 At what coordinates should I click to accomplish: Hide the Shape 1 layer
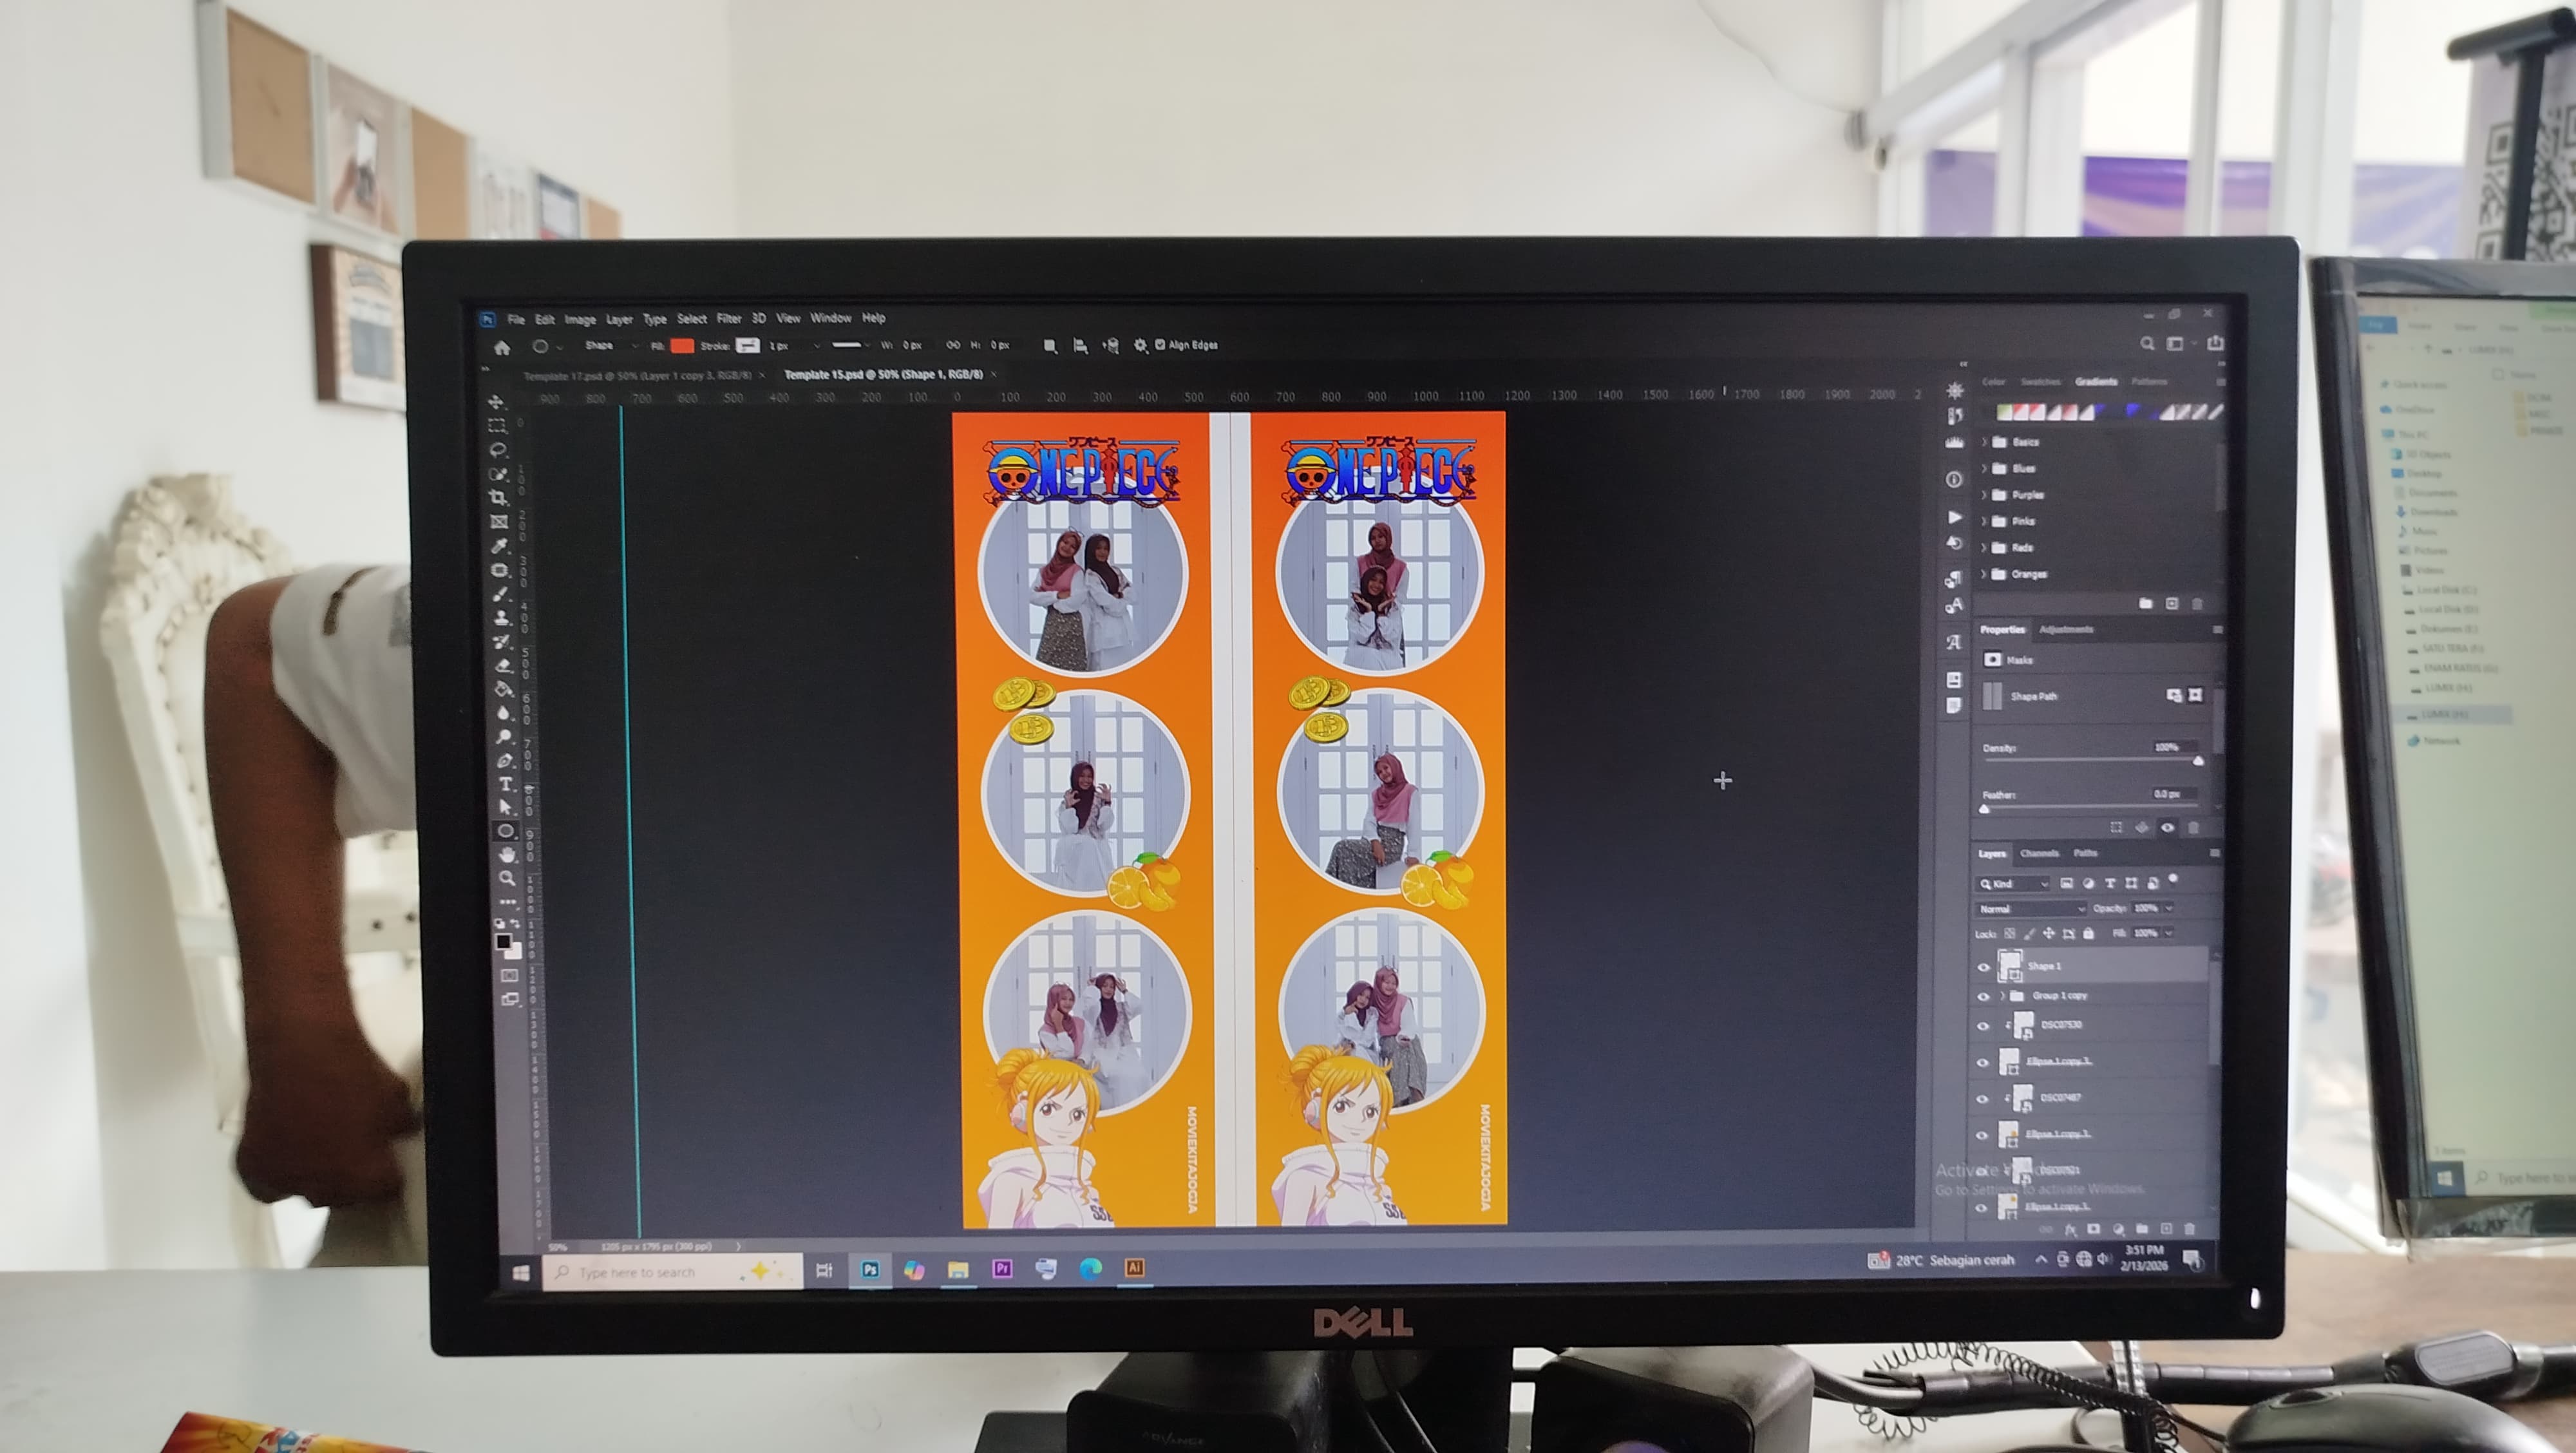click(x=1984, y=967)
